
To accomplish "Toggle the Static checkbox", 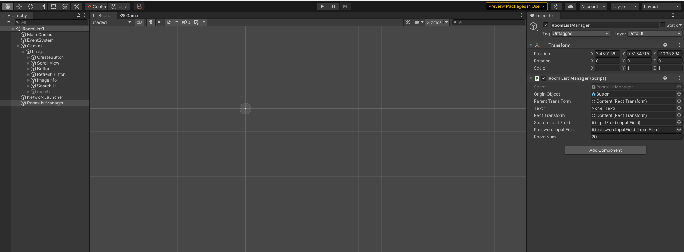I will pyautogui.click(x=663, y=25).
